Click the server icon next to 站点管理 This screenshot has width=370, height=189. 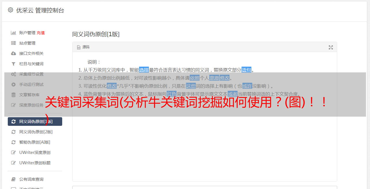point(13,43)
